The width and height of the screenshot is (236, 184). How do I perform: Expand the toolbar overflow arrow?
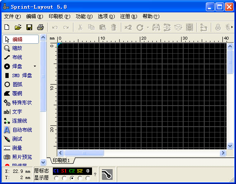232,27
